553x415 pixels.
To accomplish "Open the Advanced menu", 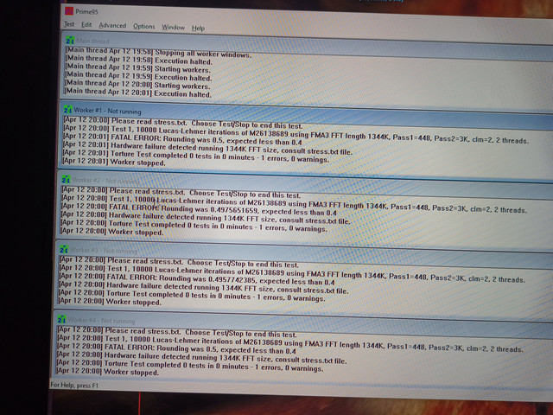I will (112, 27).
